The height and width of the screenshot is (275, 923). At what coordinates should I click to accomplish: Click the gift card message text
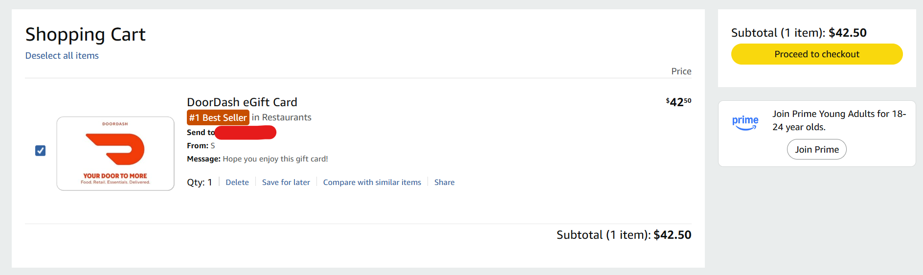click(x=275, y=159)
